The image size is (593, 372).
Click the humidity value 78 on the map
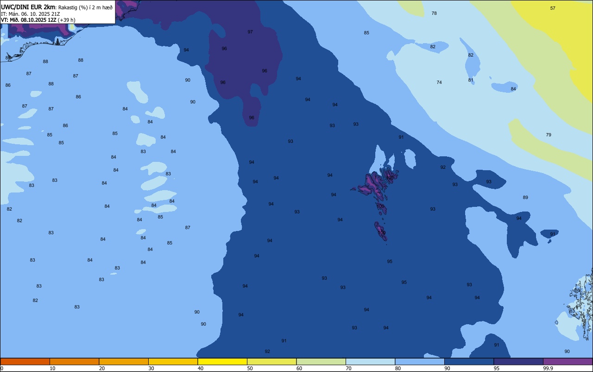(434, 13)
